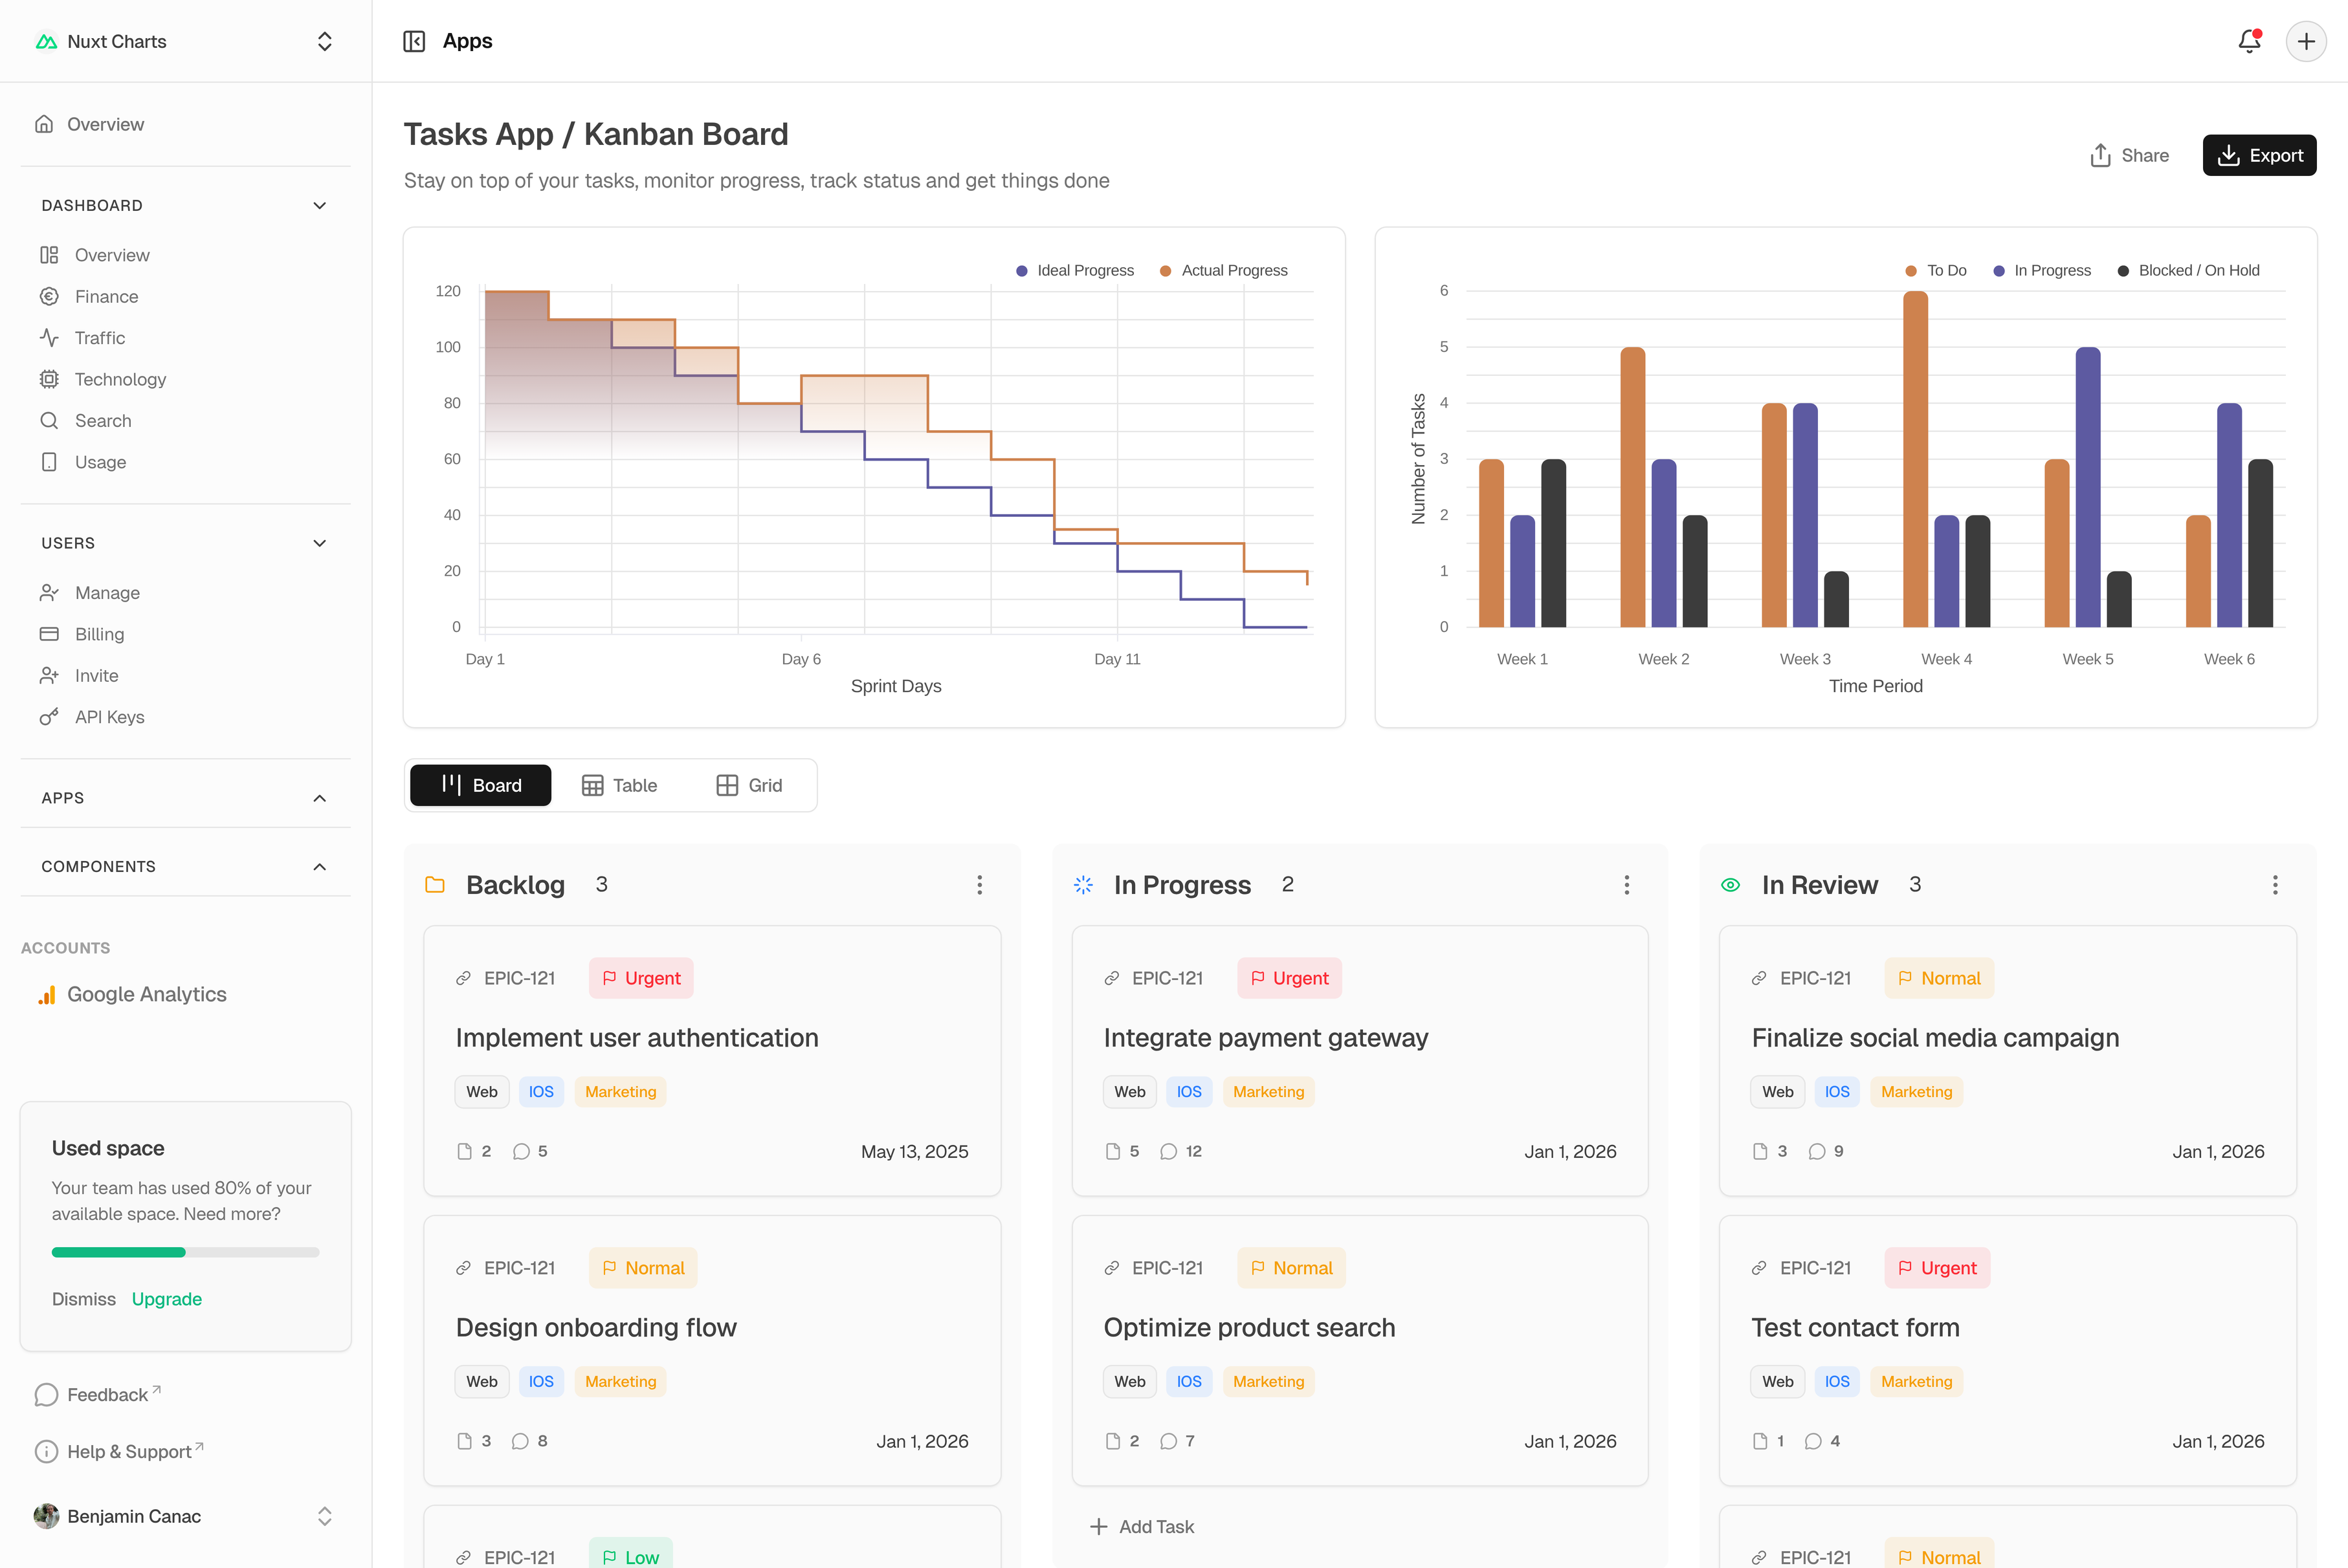The height and width of the screenshot is (1568, 2348).
Task: Collapse the DASHBOARD section
Action: [319, 205]
